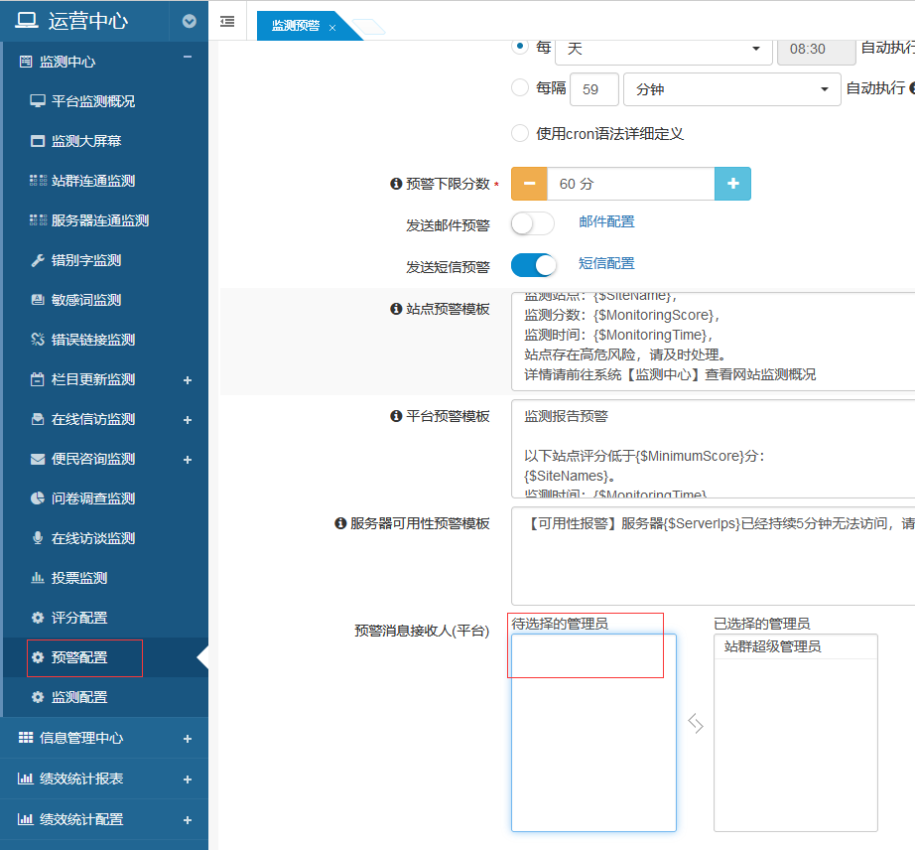This screenshot has height=850, width=915.
Task: Open the 邮件配置 link
Action: (606, 222)
